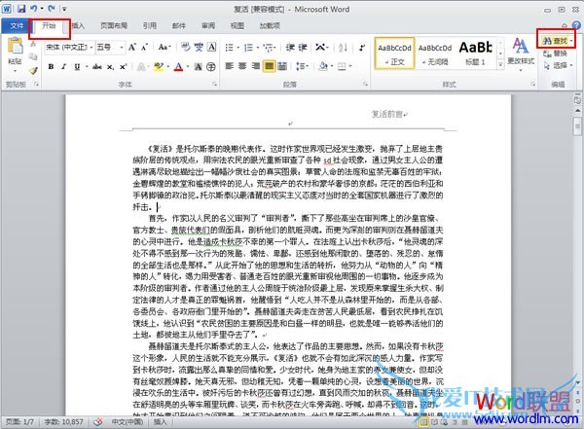Redo the action in quick access toolbar
The image size is (584, 429).
tap(52, 8)
